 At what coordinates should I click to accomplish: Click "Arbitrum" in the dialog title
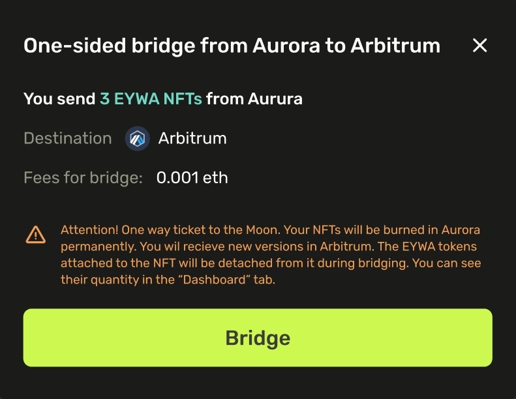(395, 46)
